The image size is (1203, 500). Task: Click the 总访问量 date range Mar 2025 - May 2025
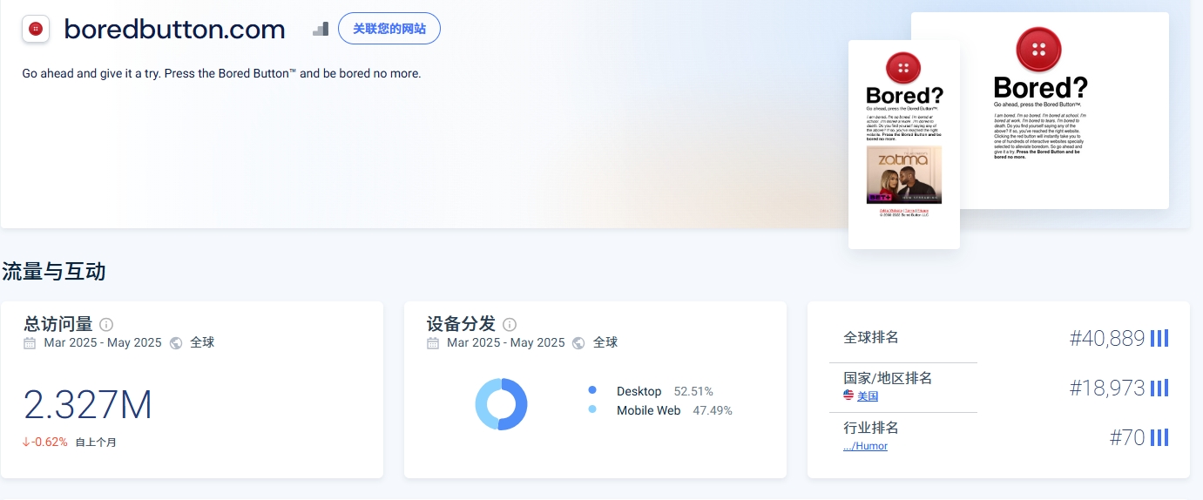click(x=103, y=342)
